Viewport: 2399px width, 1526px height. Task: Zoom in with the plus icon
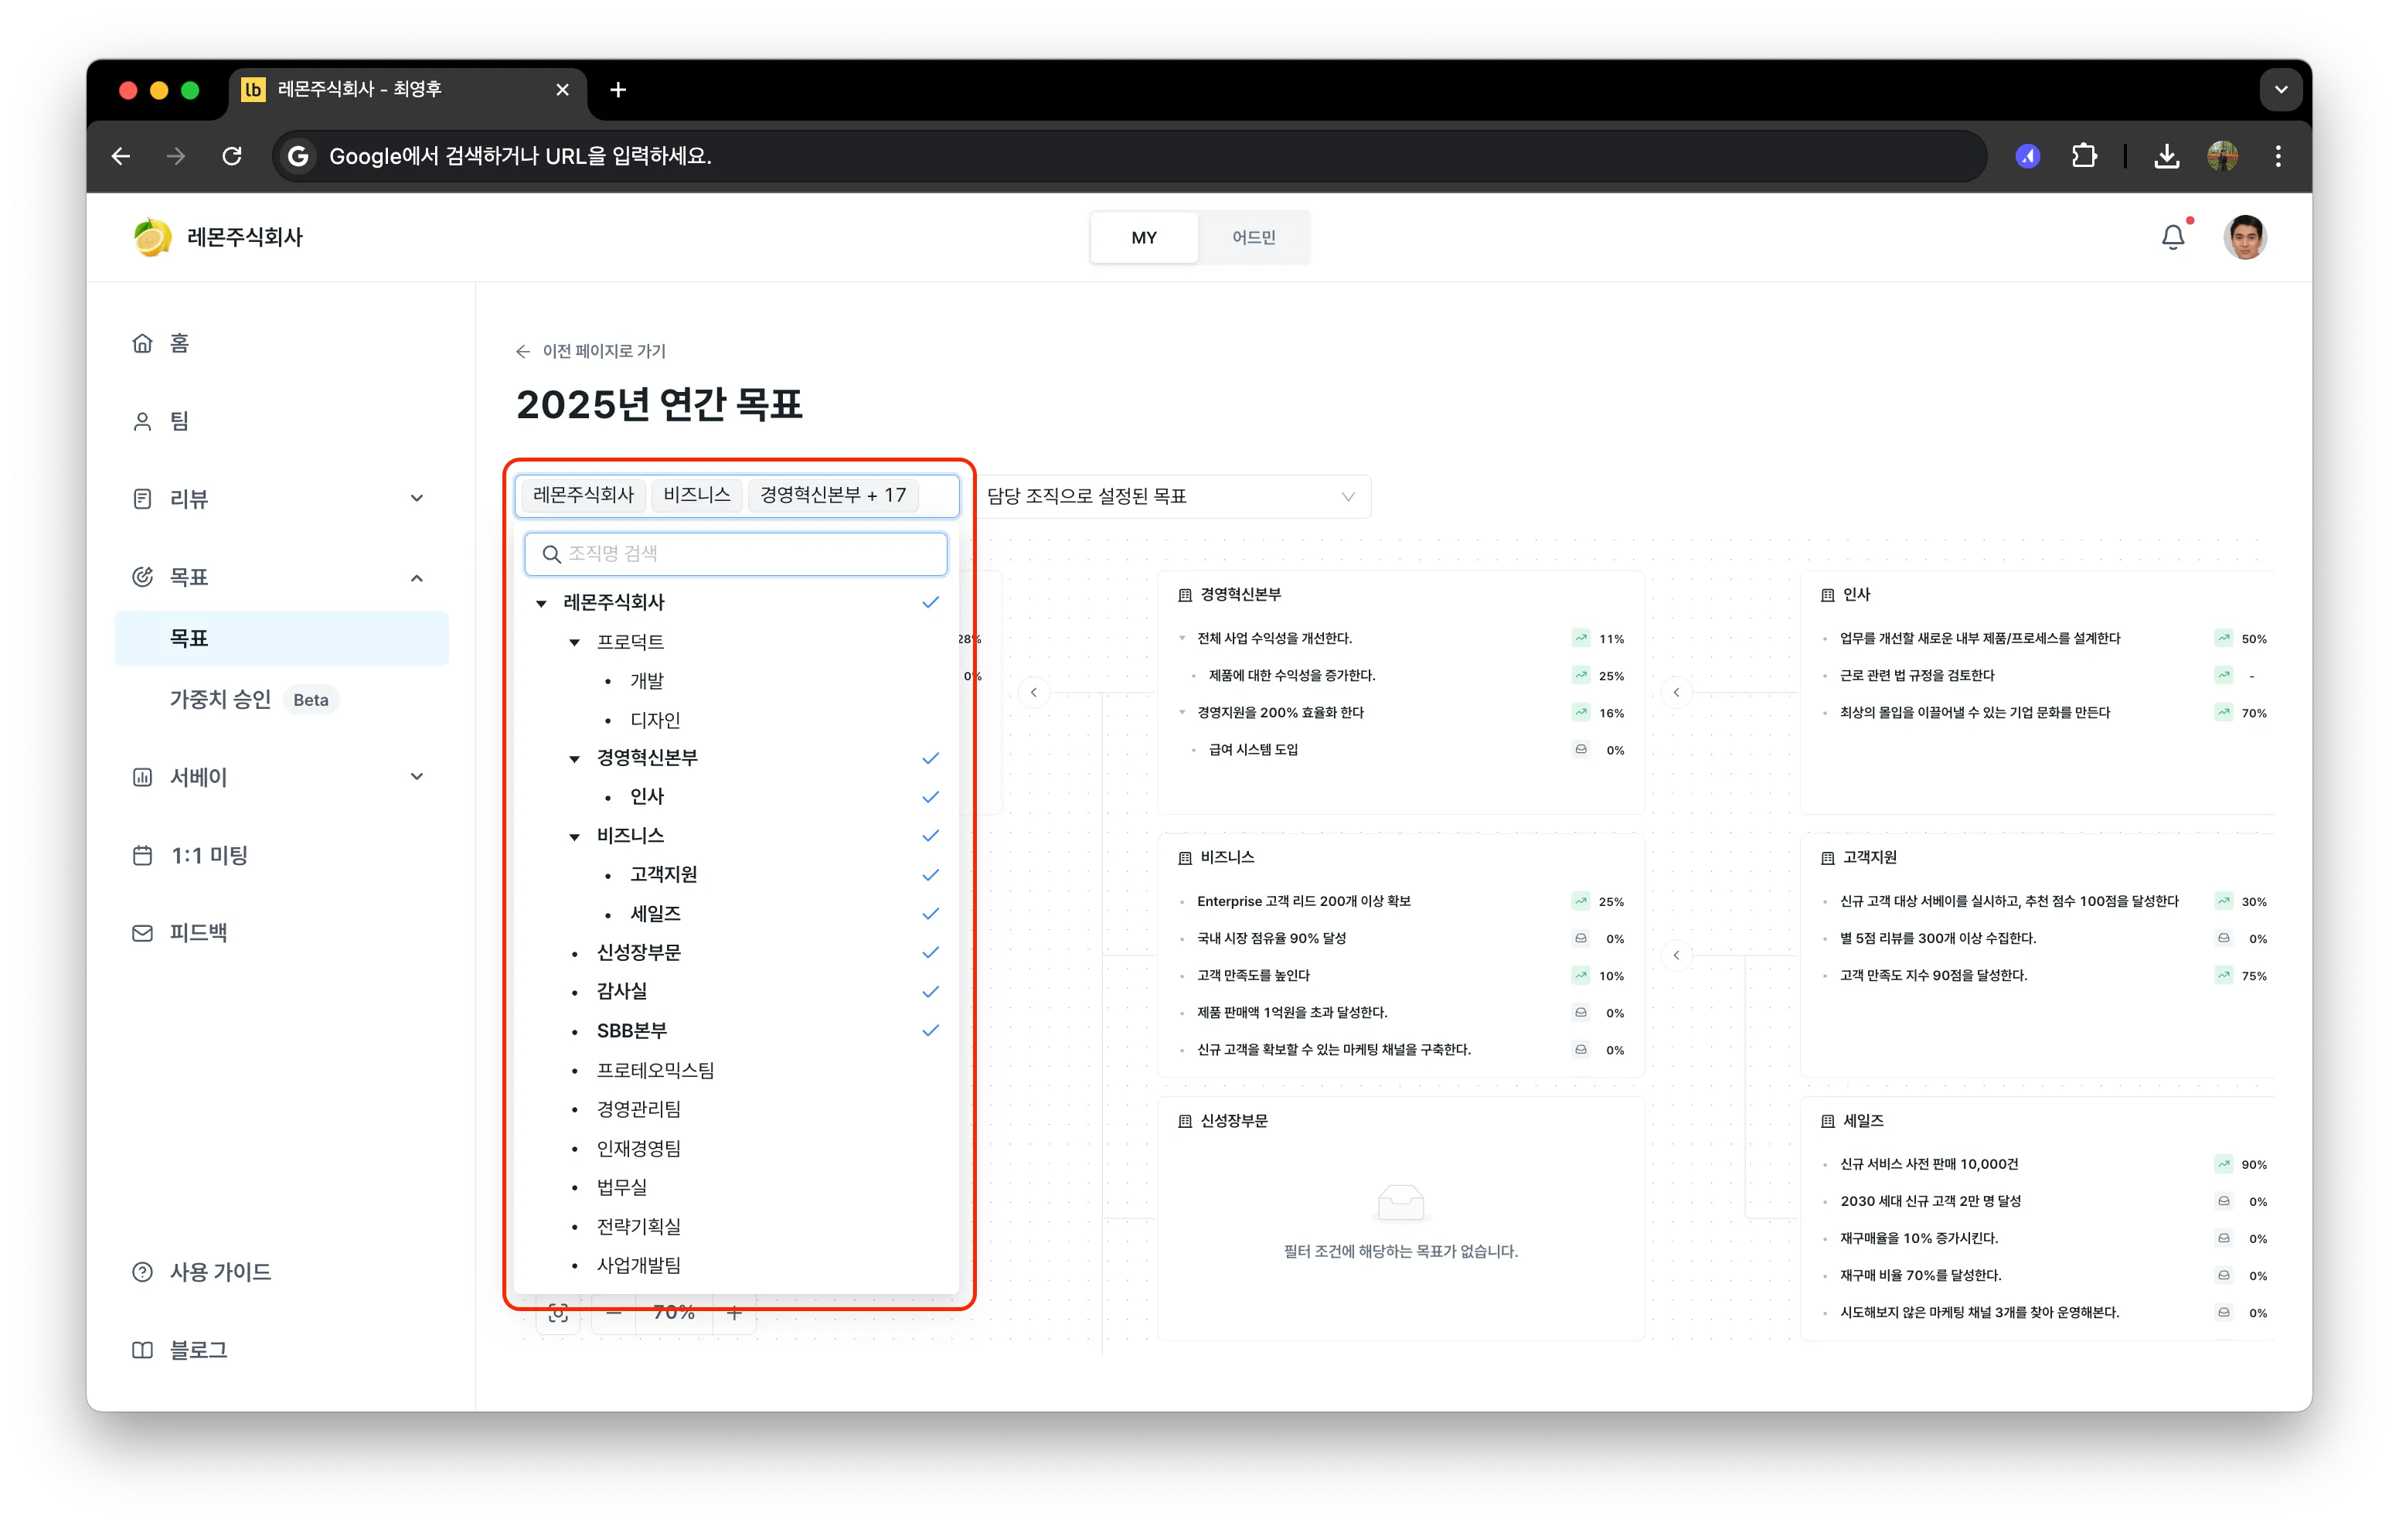pyautogui.click(x=734, y=1313)
